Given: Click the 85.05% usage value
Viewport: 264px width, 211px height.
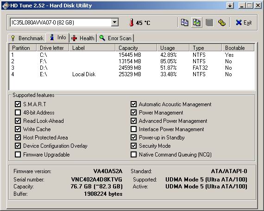Looking at the screenshot, I should tap(169, 61).
